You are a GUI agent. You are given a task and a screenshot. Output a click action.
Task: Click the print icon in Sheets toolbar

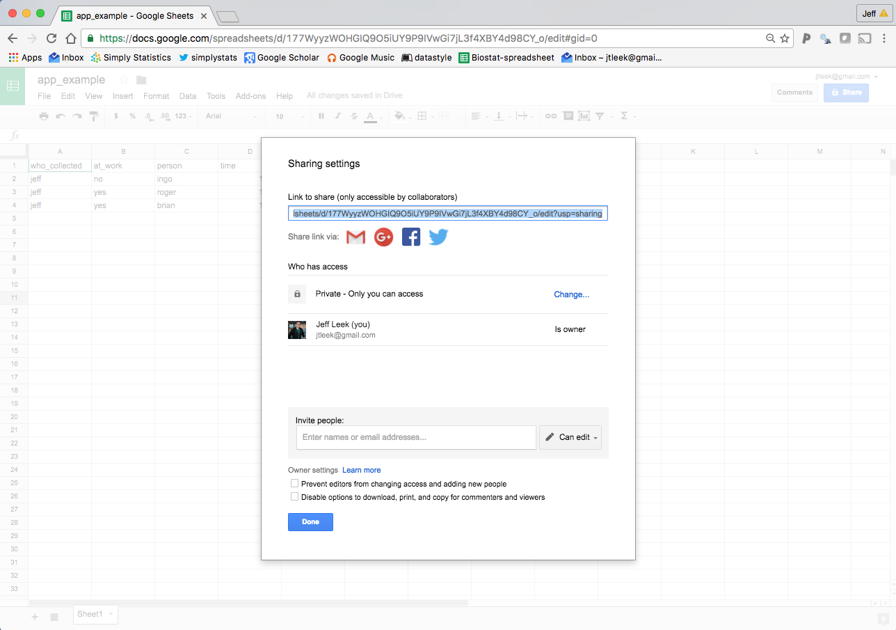(x=44, y=116)
